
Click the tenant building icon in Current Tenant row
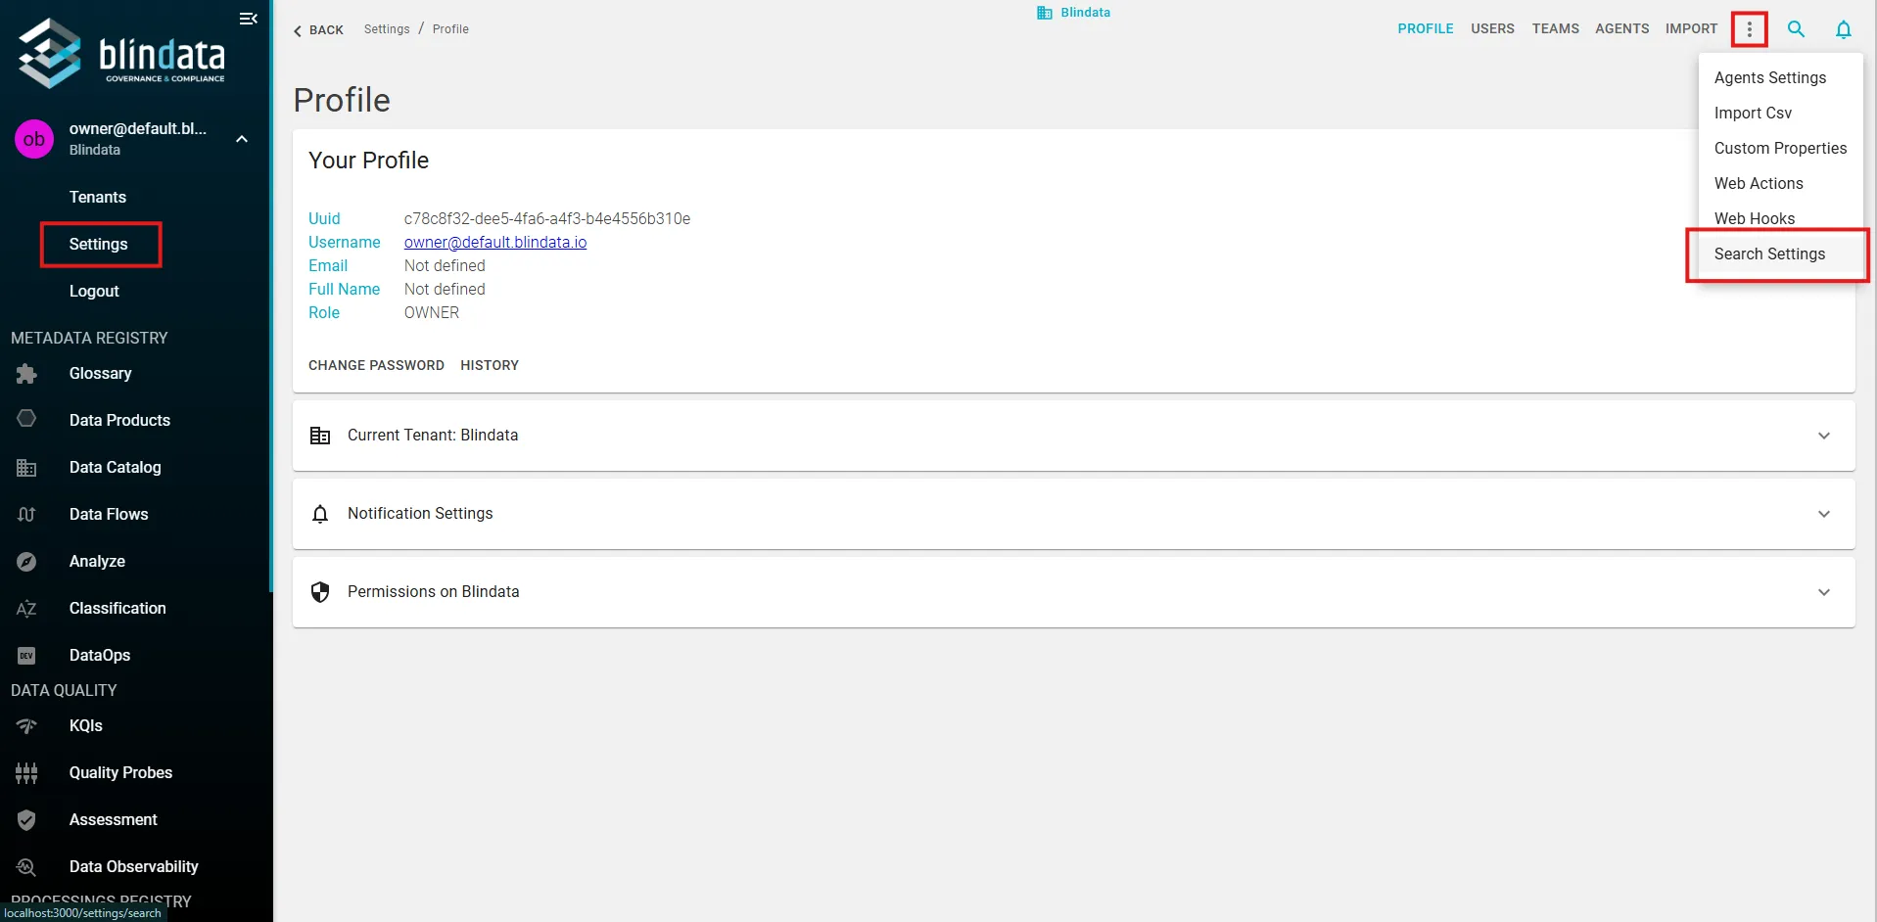click(x=320, y=436)
